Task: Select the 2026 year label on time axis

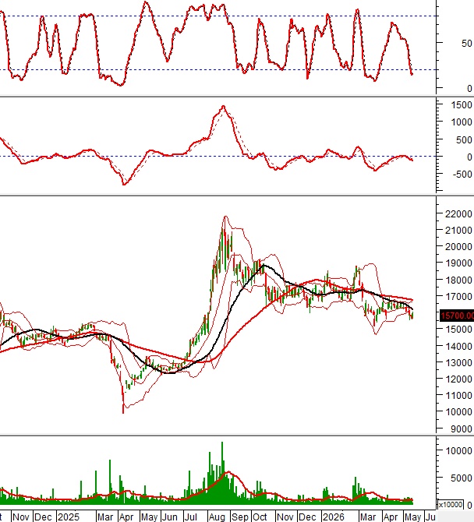Action: click(333, 517)
